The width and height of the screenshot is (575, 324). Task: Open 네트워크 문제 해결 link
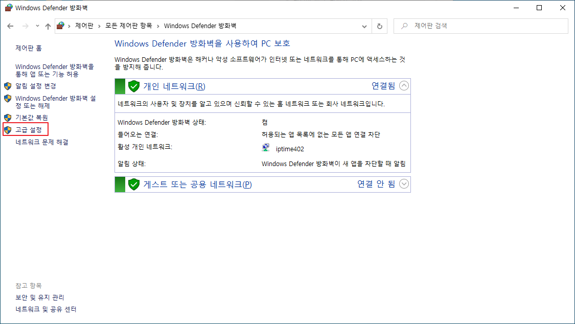42,142
